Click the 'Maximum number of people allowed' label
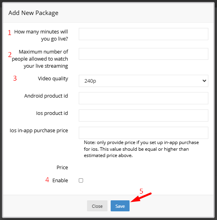 click(40, 59)
